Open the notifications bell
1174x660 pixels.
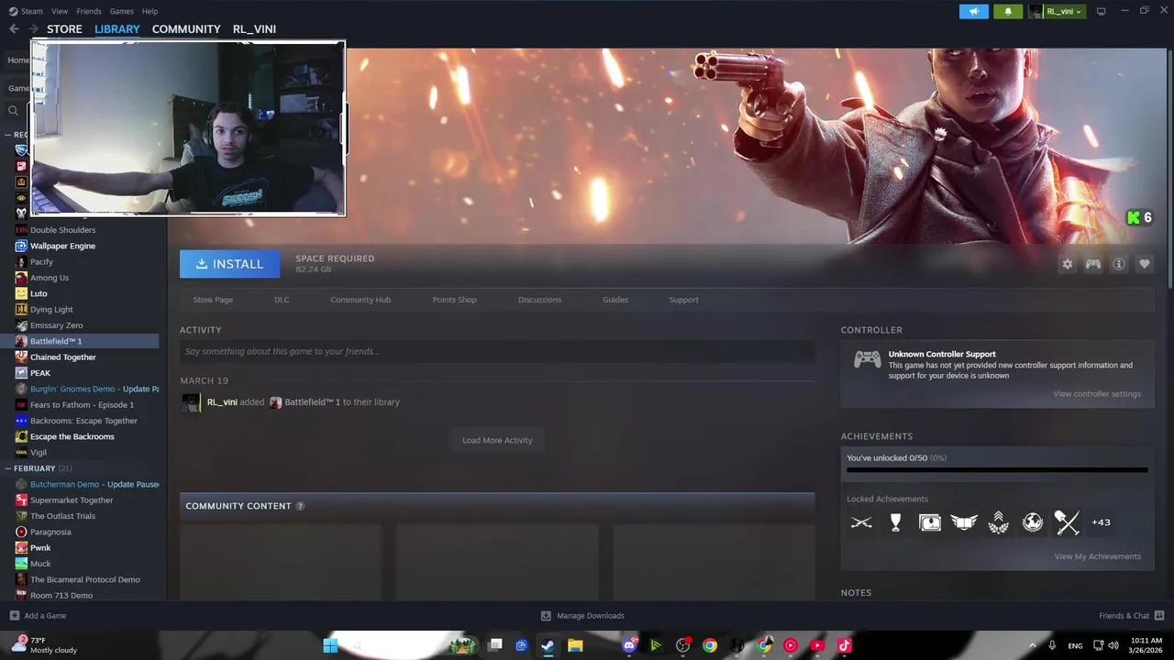click(1008, 11)
